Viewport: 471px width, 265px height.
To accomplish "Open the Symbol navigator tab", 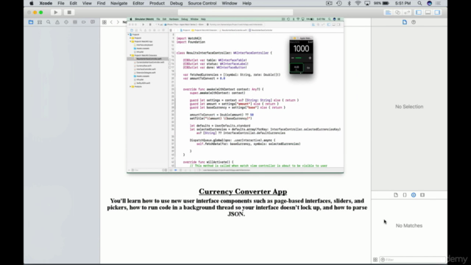I will (x=40, y=22).
